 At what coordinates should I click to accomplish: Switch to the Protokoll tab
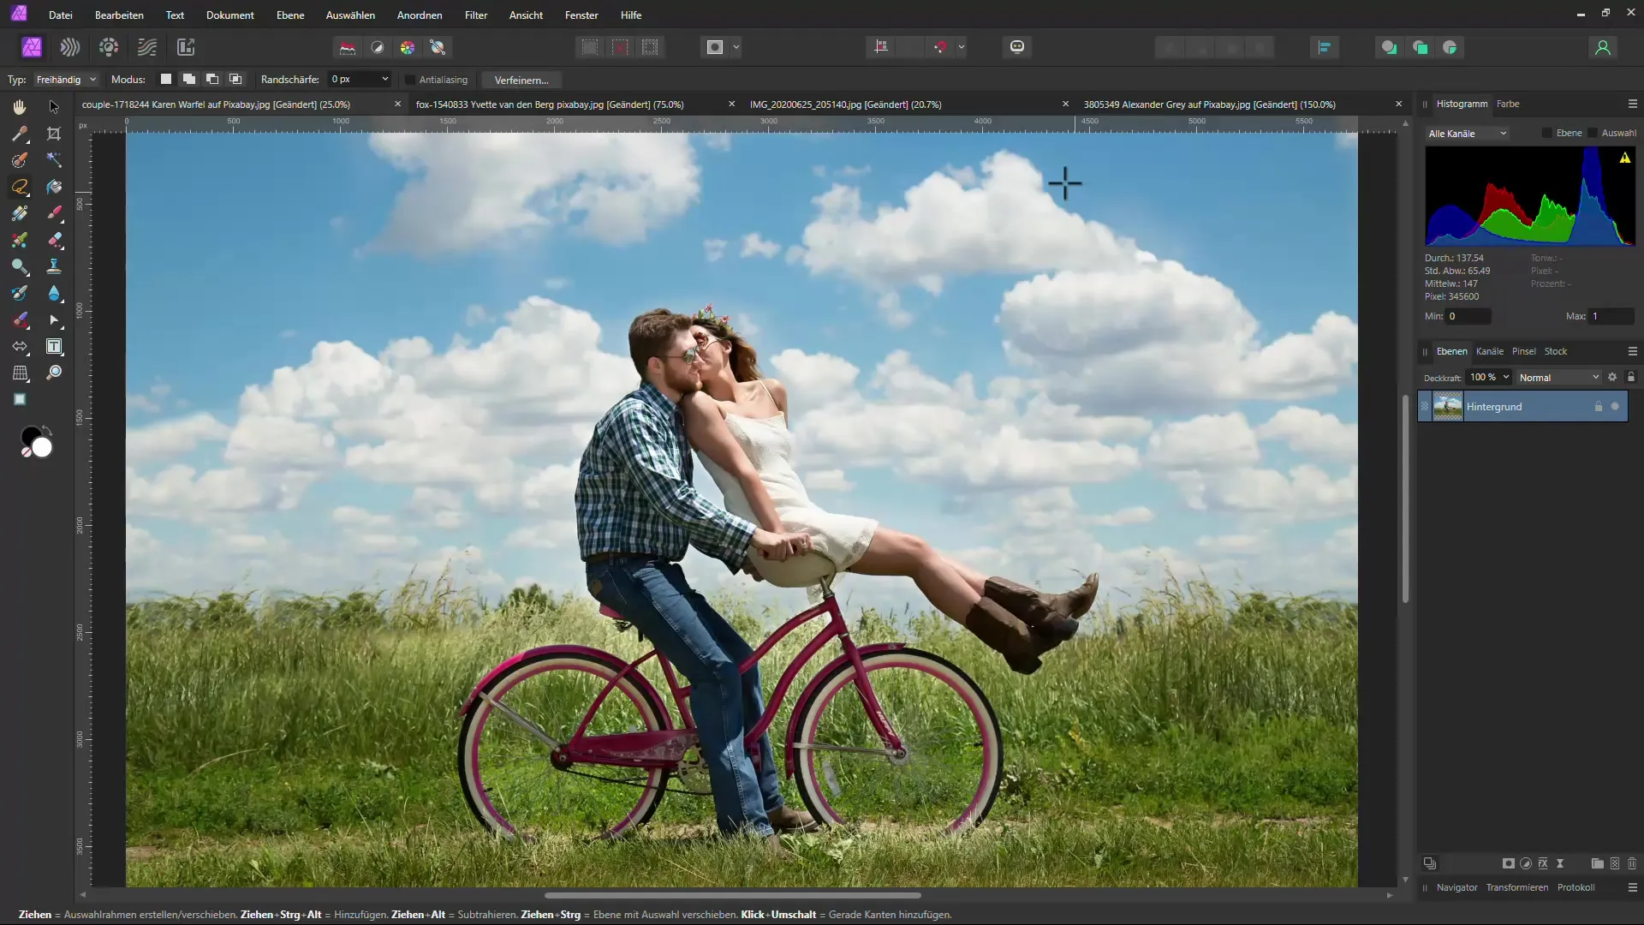point(1575,887)
